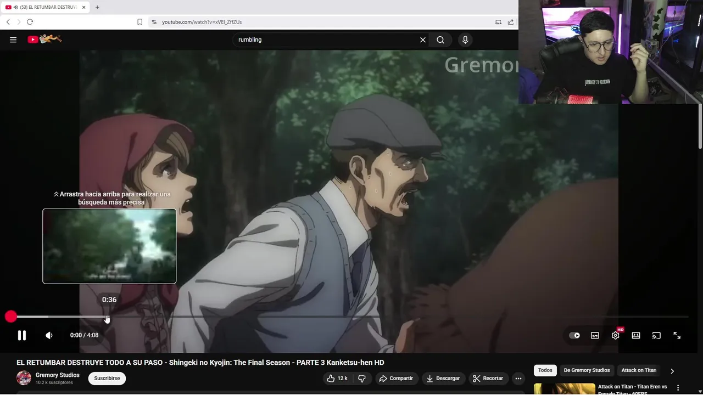Click the page vertical scrollbar
The height and width of the screenshot is (395, 703).
(700, 127)
